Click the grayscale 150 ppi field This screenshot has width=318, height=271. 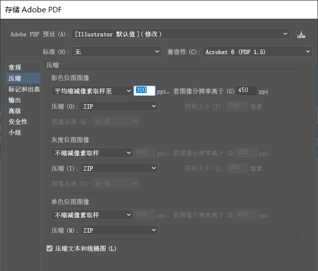(144, 152)
